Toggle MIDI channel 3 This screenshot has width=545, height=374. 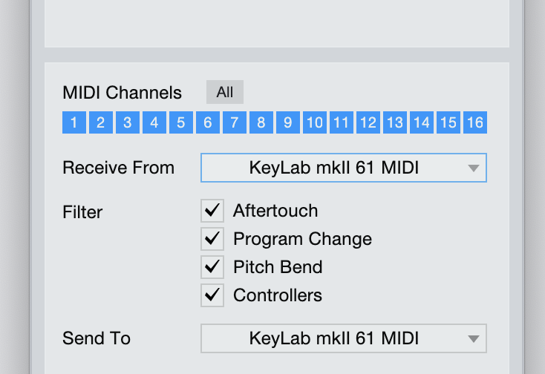pos(128,122)
